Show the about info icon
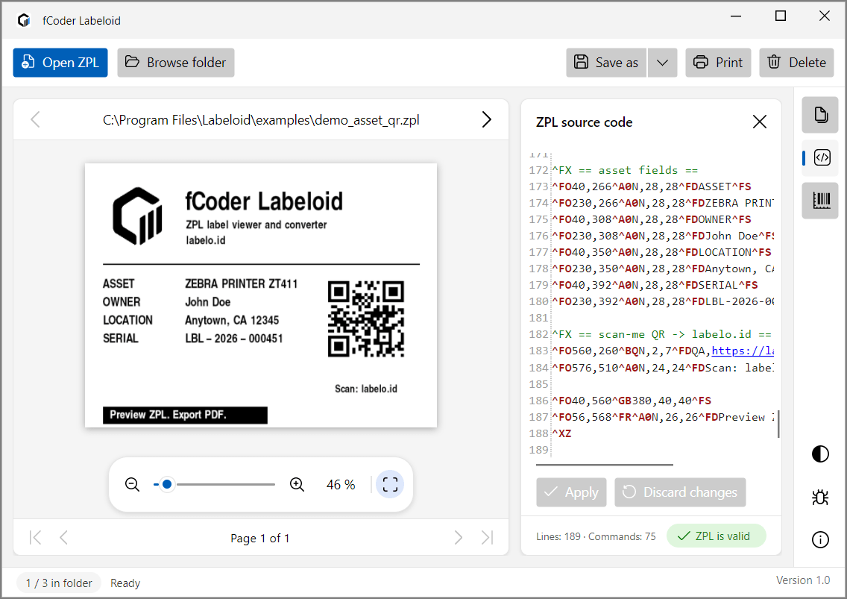This screenshot has width=847, height=599. (x=820, y=539)
